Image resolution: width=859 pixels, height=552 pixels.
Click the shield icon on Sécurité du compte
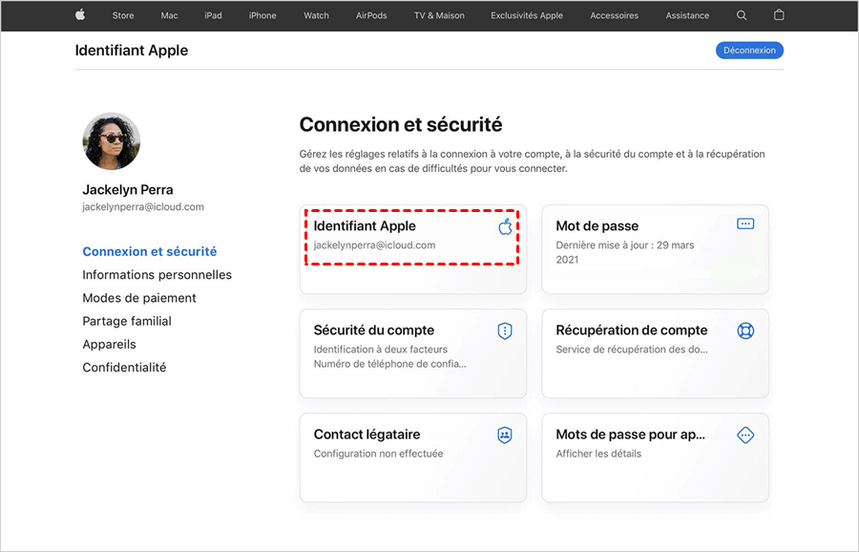pos(505,330)
